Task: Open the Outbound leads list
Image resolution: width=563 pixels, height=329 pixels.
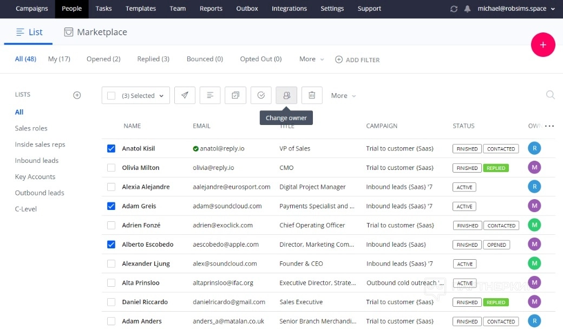Action: tap(40, 193)
